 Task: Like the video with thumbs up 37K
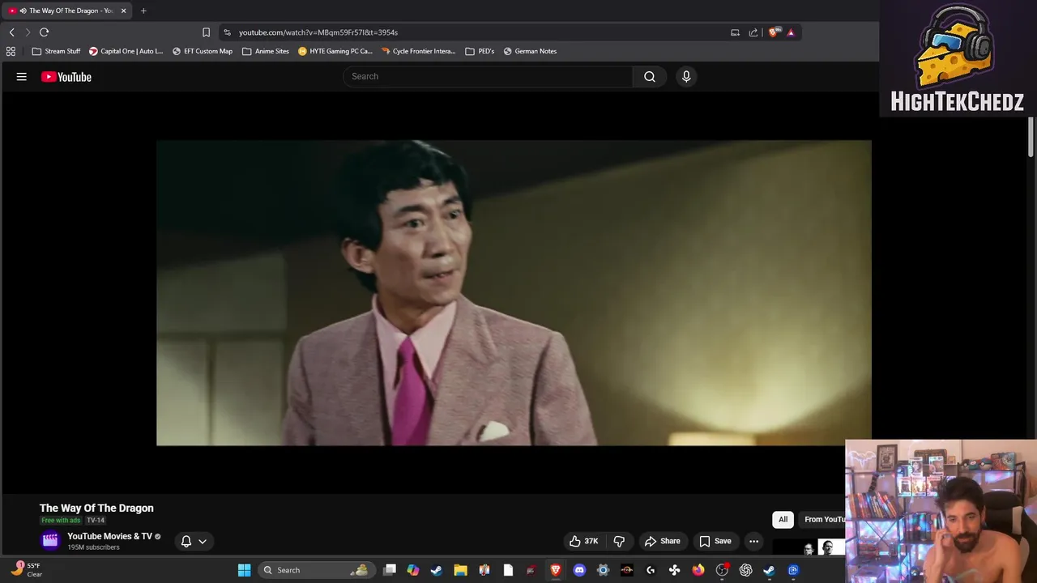583,541
